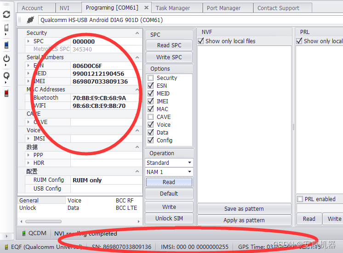This screenshot has height=253, width=343.
Task: Click the Qualcomm HS-USB port field
Action: (x=190, y=20)
